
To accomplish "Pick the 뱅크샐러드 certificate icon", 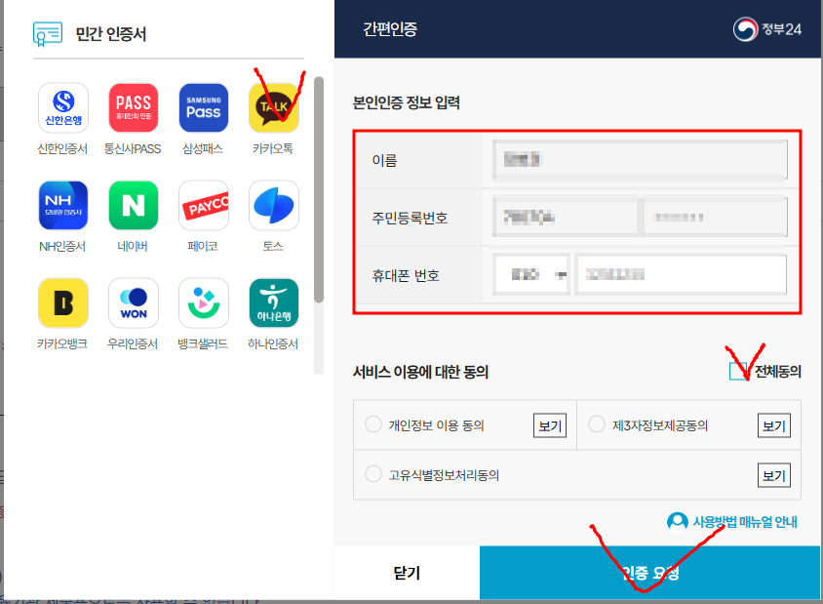I will [x=204, y=303].
